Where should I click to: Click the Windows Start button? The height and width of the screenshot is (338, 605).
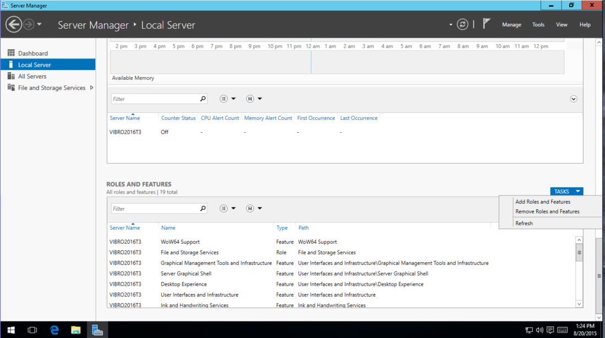point(11,330)
